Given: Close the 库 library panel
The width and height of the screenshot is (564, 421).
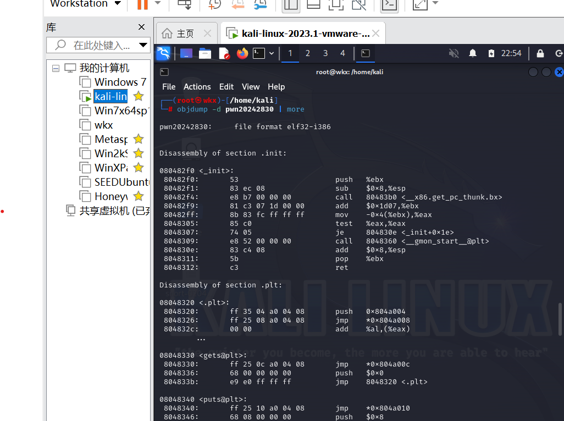Looking at the screenshot, I should pos(142,27).
